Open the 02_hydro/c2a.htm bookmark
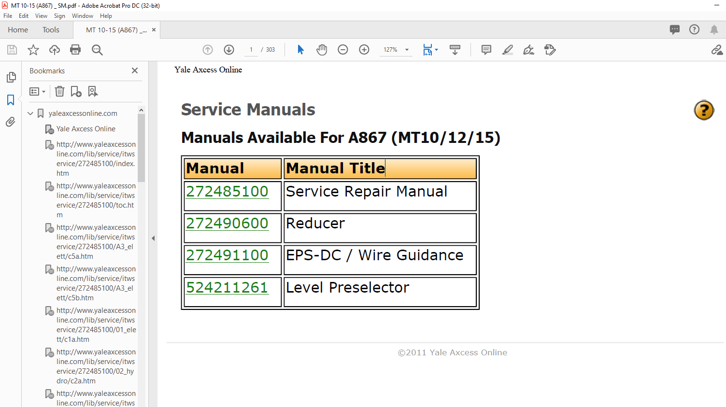 96,366
